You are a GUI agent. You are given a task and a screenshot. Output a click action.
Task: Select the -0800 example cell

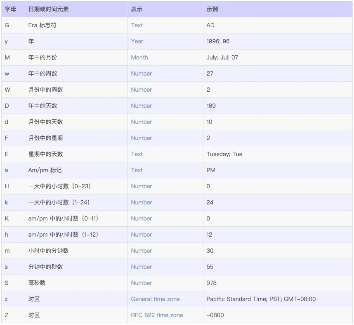point(215,315)
